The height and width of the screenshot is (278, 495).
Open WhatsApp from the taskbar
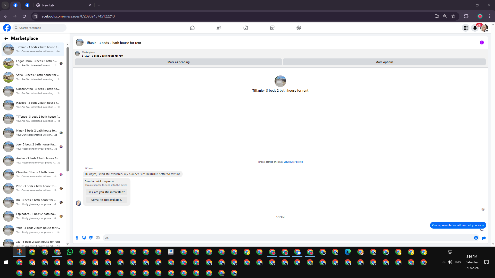pyautogui.click(x=70, y=252)
